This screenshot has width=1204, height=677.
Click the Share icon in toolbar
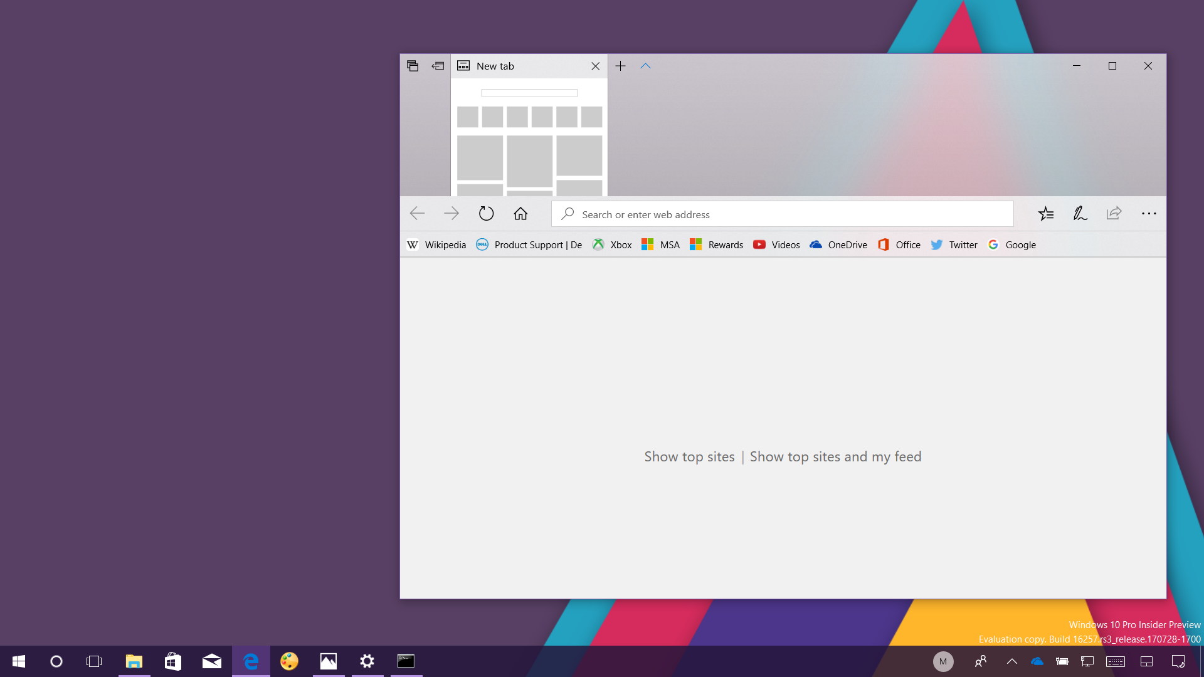(1114, 214)
